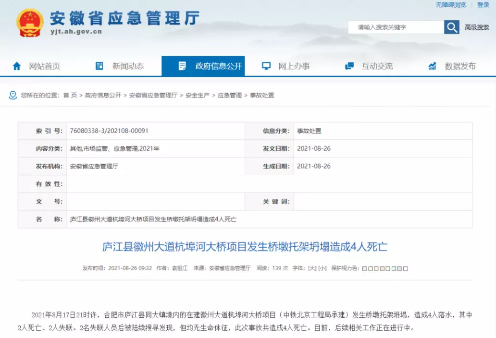Click the location pin breadcrumb icon

pyautogui.click(x=13, y=95)
